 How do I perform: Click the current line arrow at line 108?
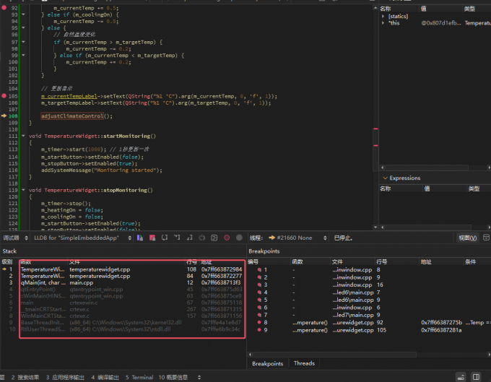4,116
